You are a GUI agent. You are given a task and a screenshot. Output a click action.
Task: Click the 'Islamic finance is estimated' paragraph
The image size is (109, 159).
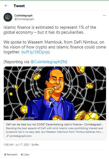[50, 30]
